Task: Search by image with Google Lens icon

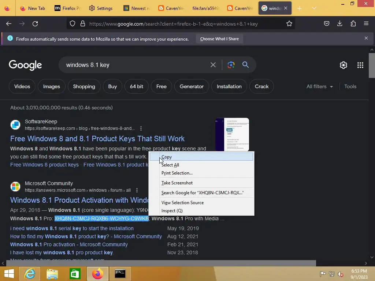Action: [x=231, y=65]
